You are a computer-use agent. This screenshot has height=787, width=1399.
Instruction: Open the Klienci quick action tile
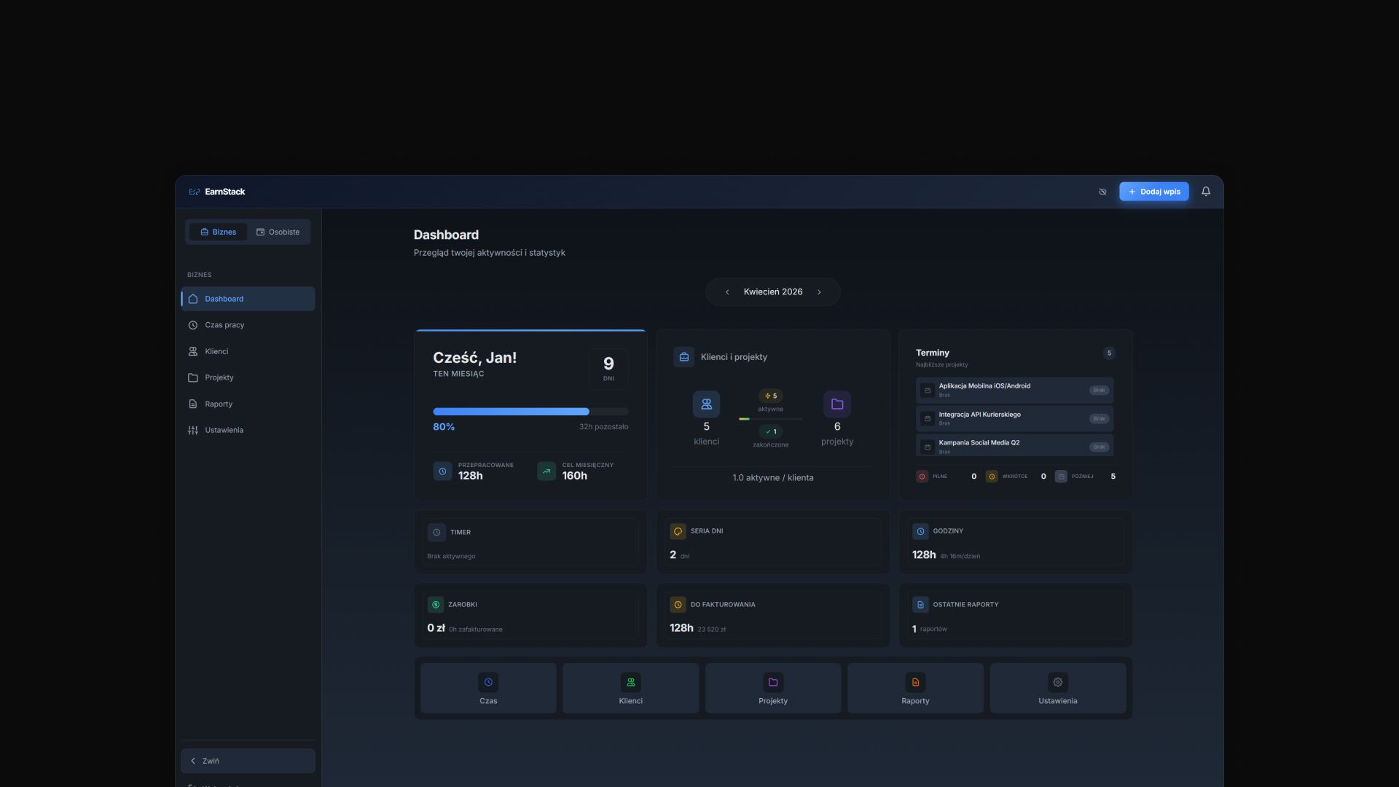[630, 688]
